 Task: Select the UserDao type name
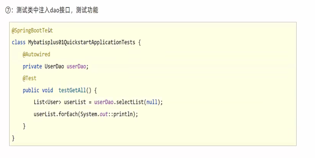(x=54, y=66)
